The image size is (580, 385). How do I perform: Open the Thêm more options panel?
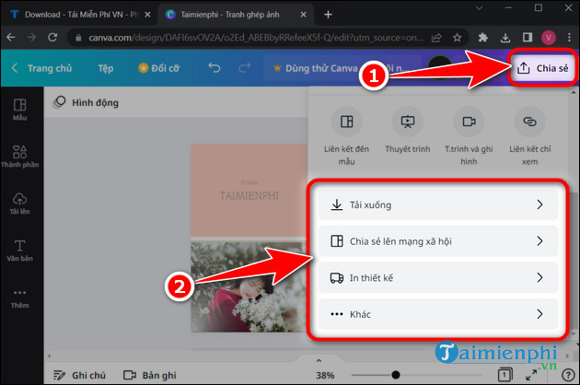point(19,298)
